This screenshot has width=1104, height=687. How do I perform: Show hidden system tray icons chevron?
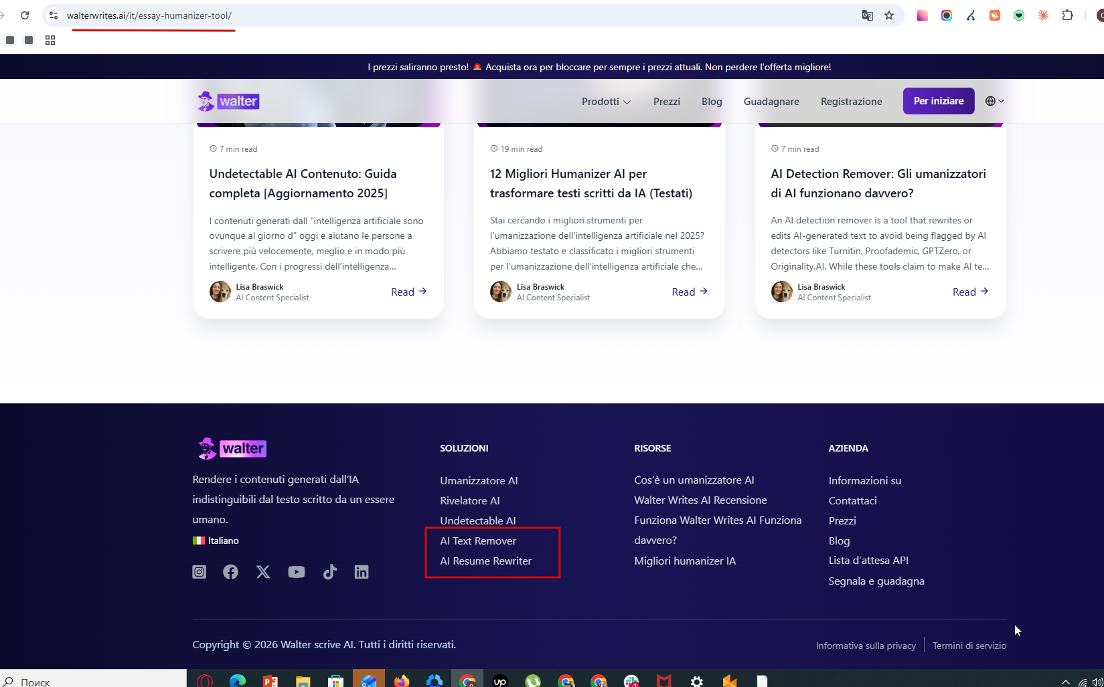point(1066,682)
